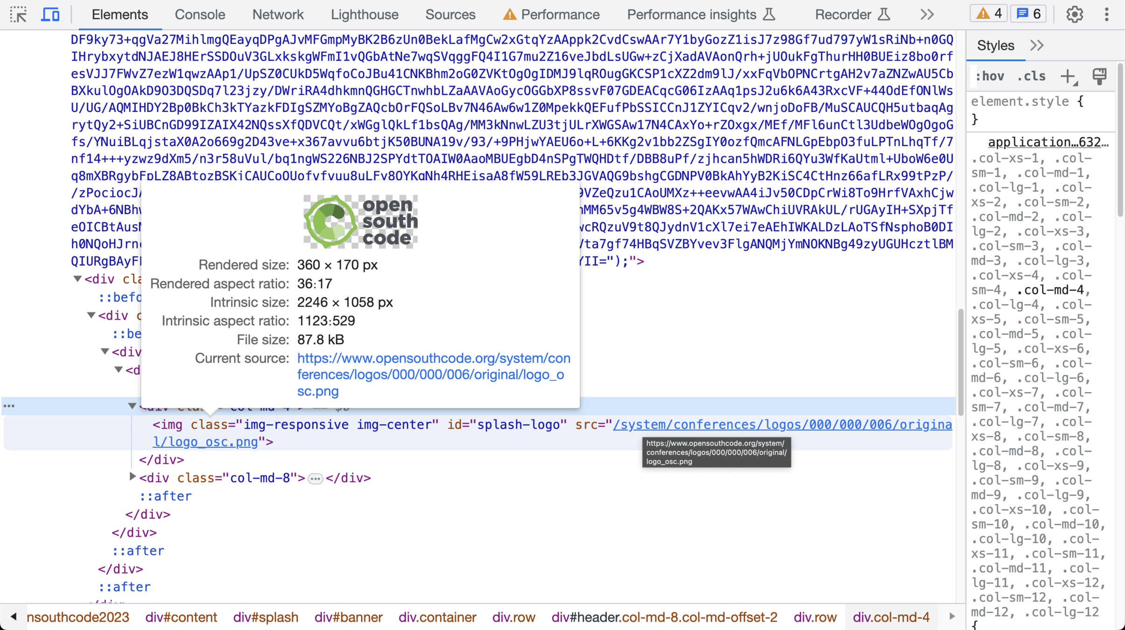Image resolution: width=1125 pixels, height=630 pixels.
Task: Open the Current source image URL link
Action: [433, 374]
